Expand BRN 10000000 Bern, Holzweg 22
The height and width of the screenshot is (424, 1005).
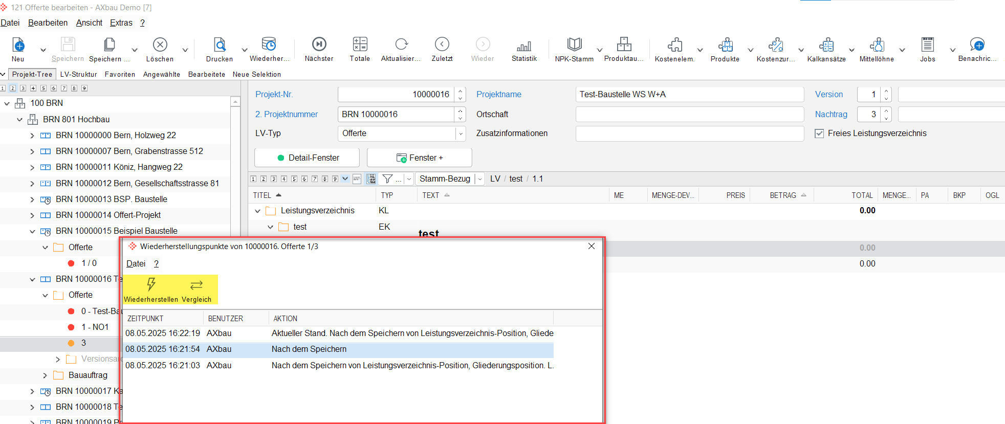(32, 136)
